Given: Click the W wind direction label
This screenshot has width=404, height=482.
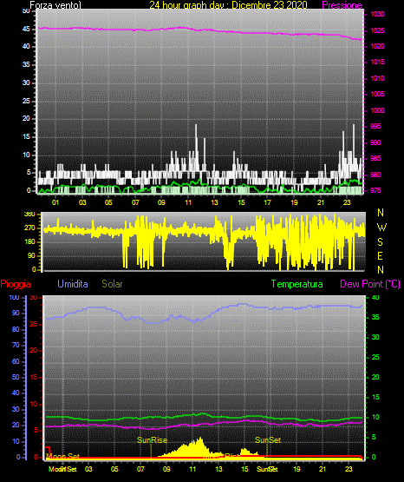Looking at the screenshot, I should [x=381, y=228].
